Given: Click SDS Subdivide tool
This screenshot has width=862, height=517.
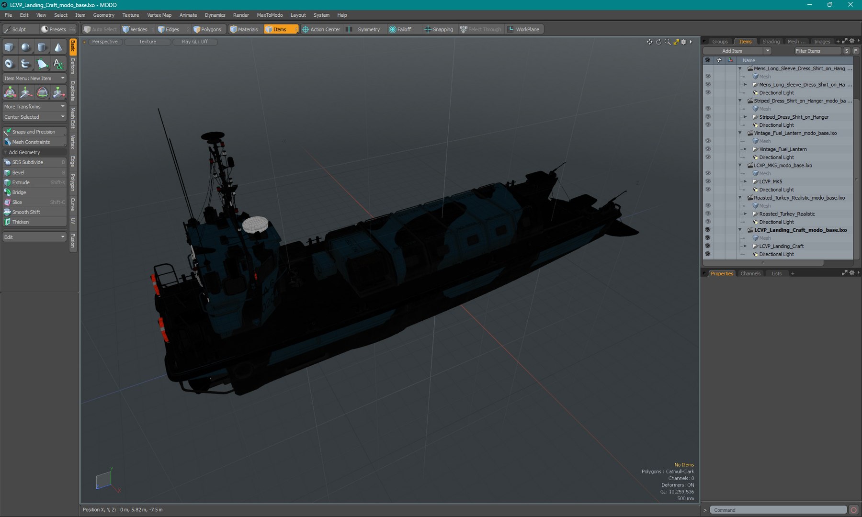Looking at the screenshot, I should point(34,162).
